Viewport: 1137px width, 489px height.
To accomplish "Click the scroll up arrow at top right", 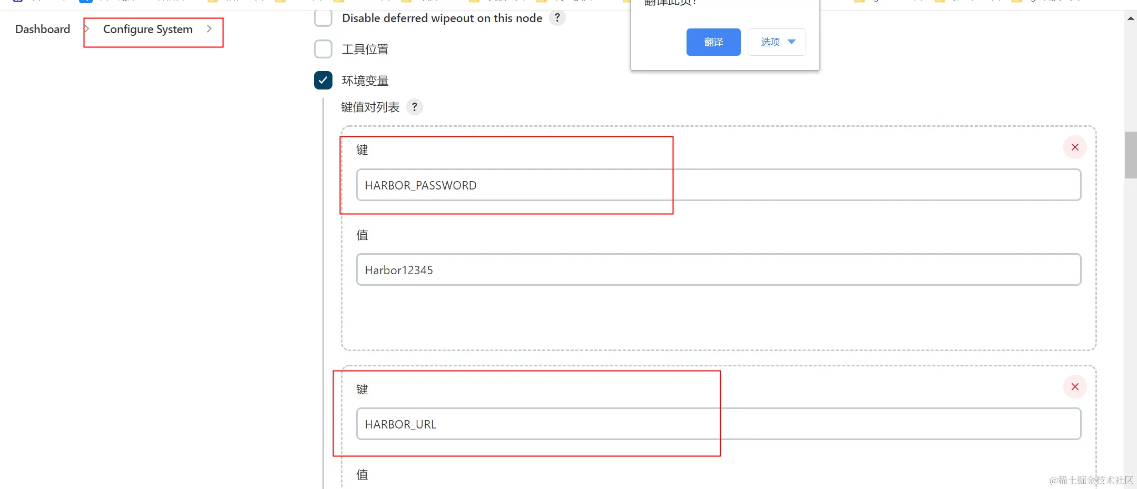I will click(x=1131, y=18).
